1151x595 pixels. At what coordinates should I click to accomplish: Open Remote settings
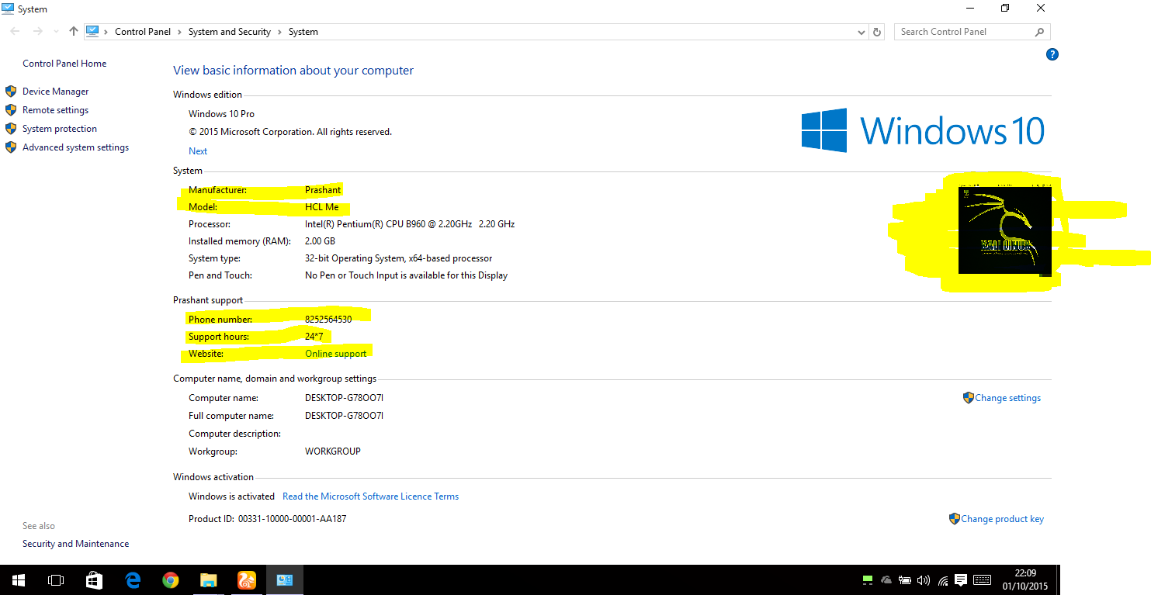[x=55, y=110]
